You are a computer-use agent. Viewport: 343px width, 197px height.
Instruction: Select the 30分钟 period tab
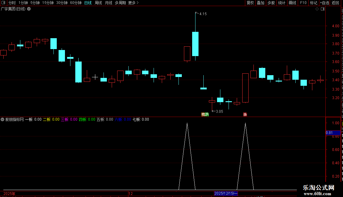point(62,3)
